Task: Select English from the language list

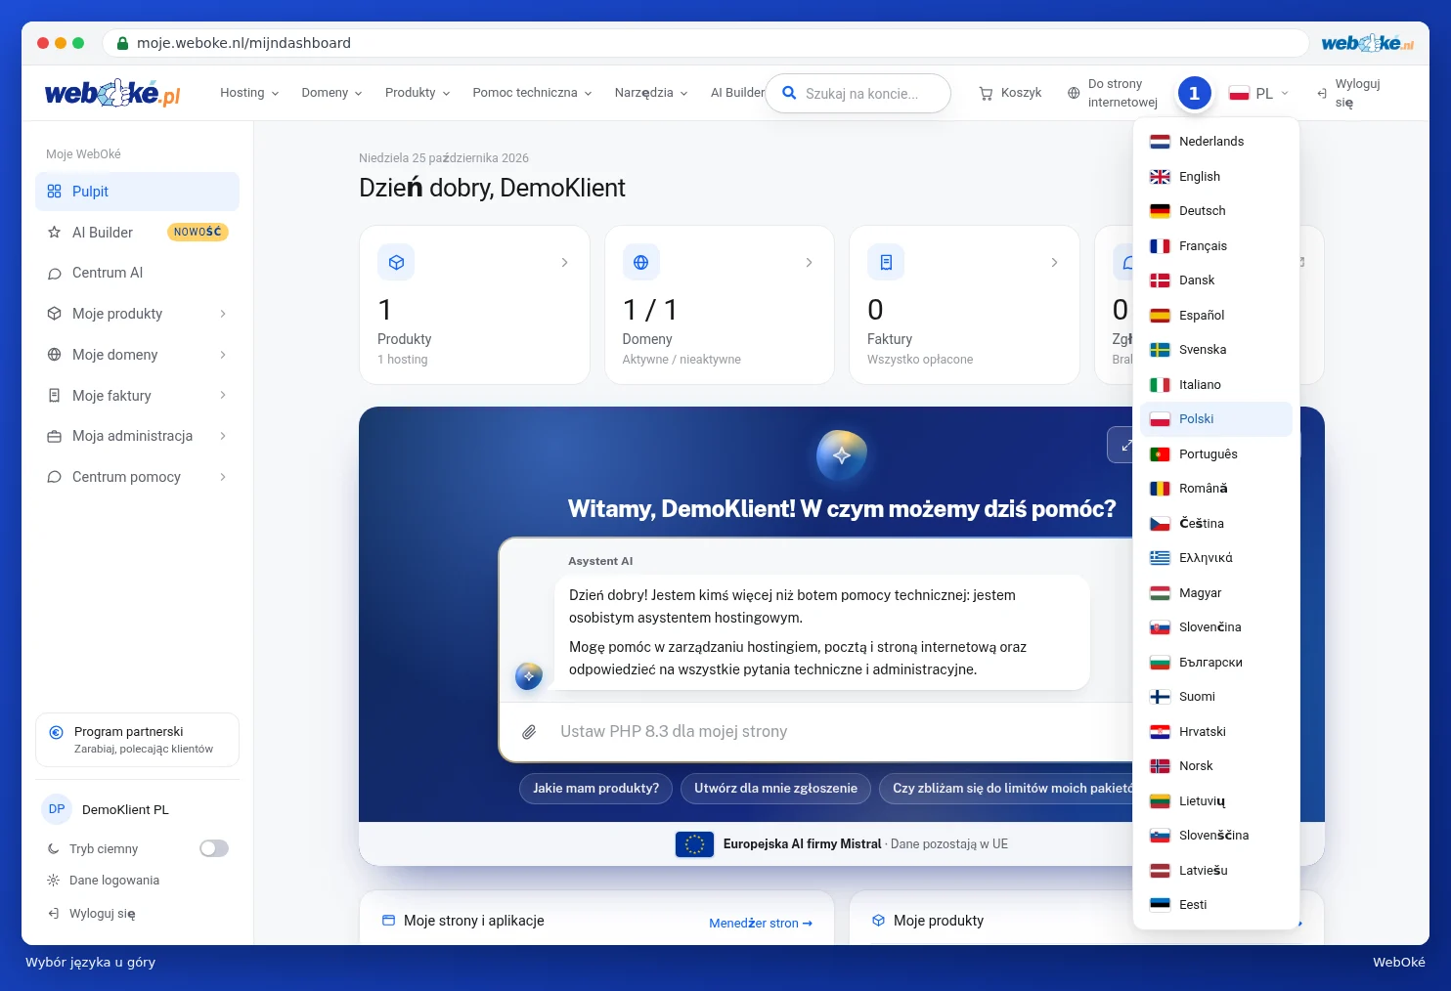Action: [1216, 176]
